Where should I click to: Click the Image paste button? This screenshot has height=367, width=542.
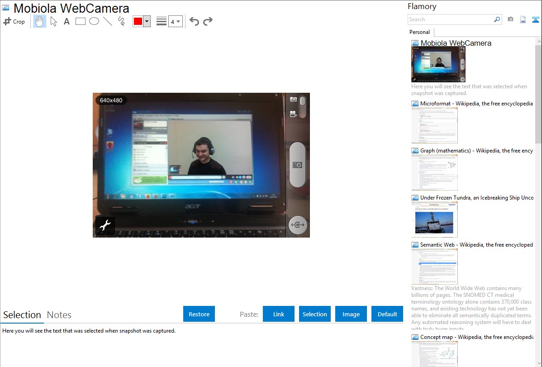(351, 314)
